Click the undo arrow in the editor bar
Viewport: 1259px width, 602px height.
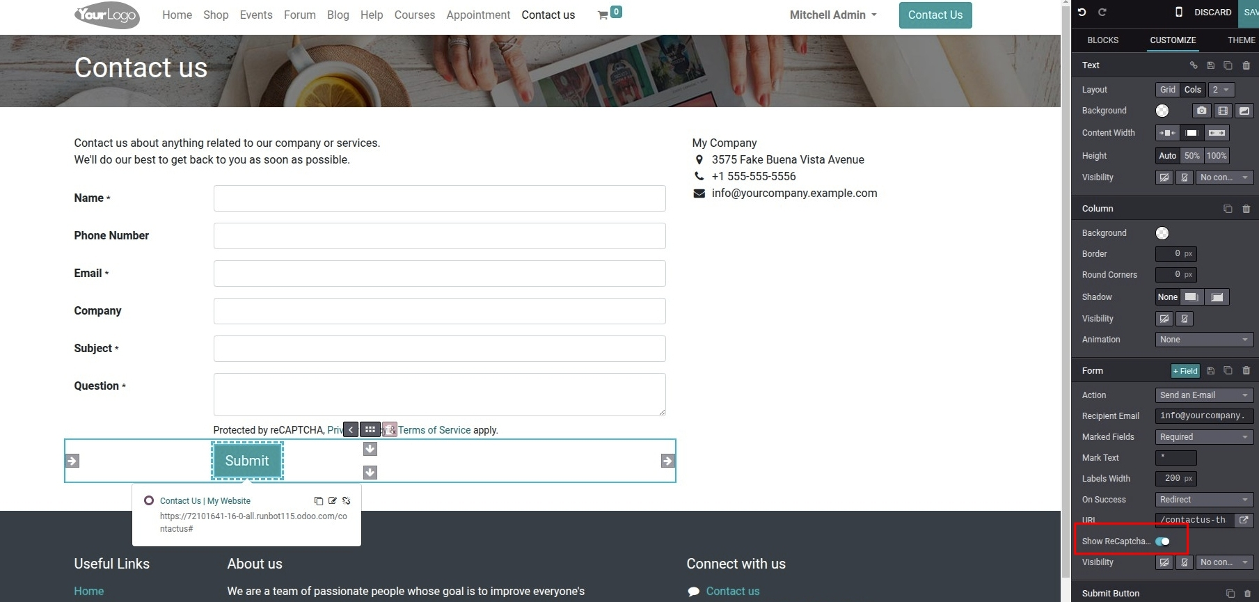coord(1082,12)
